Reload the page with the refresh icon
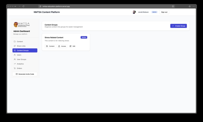Viewport: 203px width, 122px height. [23, 6]
